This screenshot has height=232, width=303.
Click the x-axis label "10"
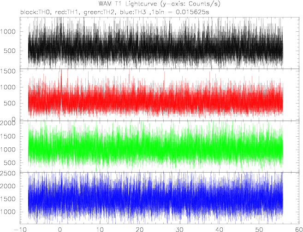[x=100, y=230]
